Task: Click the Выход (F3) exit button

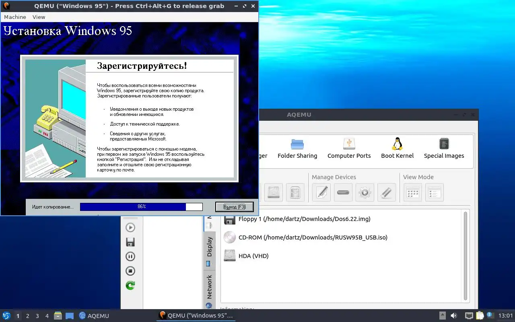Action: click(234, 206)
